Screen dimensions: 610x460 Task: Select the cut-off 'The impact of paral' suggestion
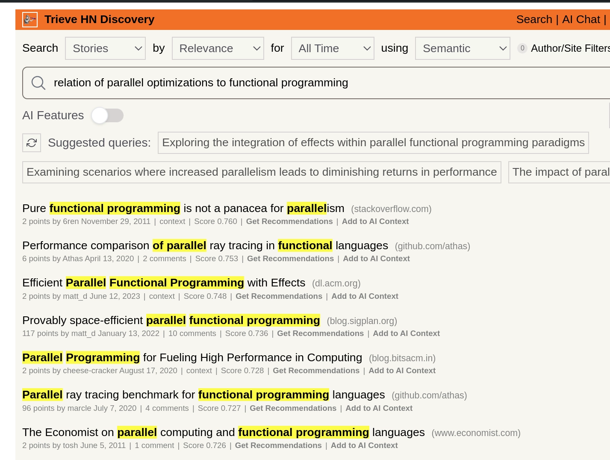tap(559, 172)
